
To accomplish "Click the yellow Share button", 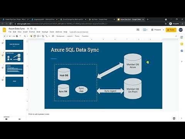I will [171, 30].
